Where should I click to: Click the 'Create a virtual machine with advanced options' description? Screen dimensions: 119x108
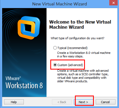(83, 76)
